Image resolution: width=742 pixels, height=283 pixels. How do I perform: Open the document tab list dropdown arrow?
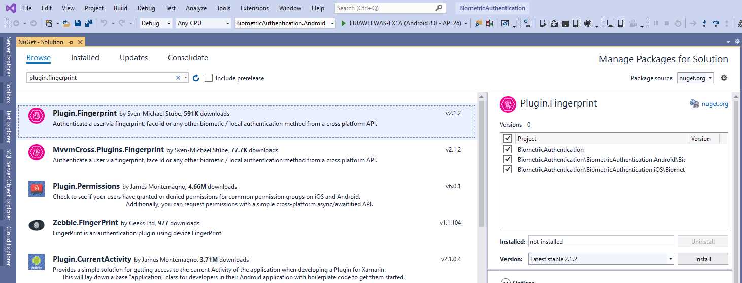tap(728, 42)
